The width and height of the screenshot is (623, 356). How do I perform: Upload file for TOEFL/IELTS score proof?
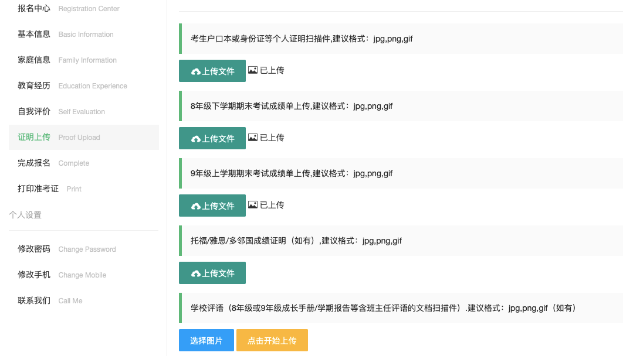click(212, 273)
